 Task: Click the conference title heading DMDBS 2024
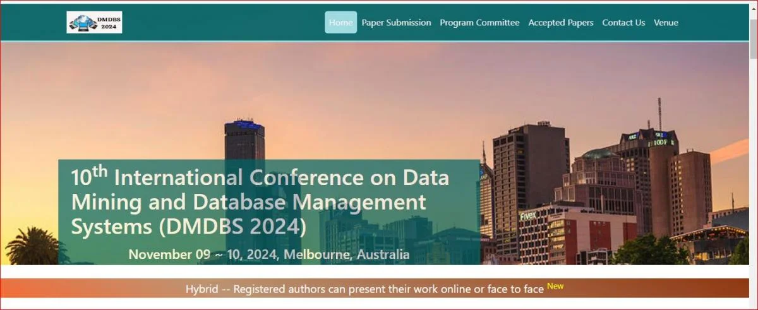pos(260,202)
